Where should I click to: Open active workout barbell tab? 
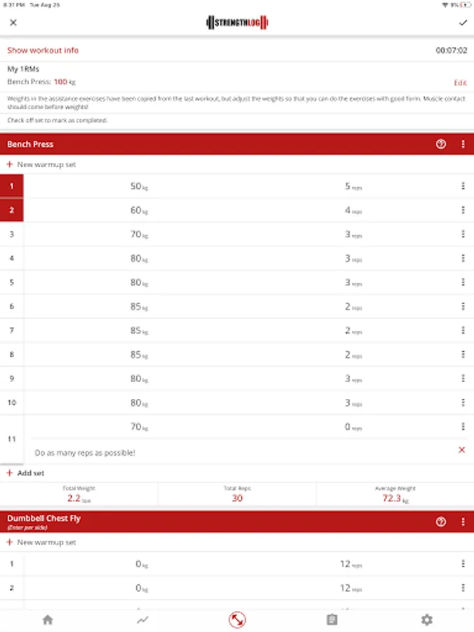click(x=237, y=620)
